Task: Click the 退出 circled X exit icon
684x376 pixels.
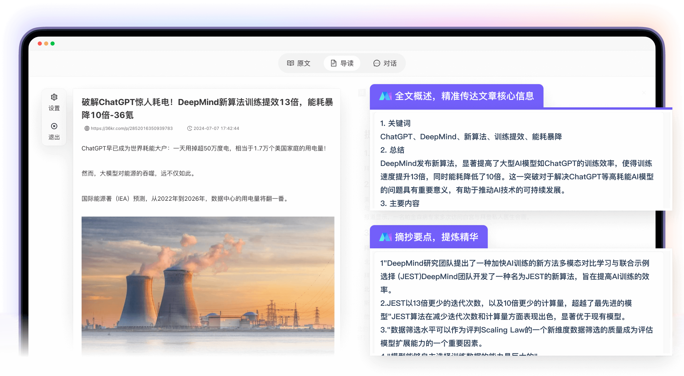Action: pyautogui.click(x=54, y=126)
